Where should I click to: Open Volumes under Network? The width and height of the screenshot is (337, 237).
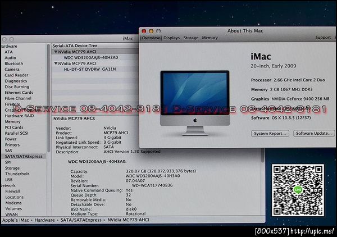click(13, 208)
